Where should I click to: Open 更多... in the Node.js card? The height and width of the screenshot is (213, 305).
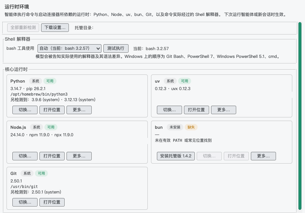[79, 156]
